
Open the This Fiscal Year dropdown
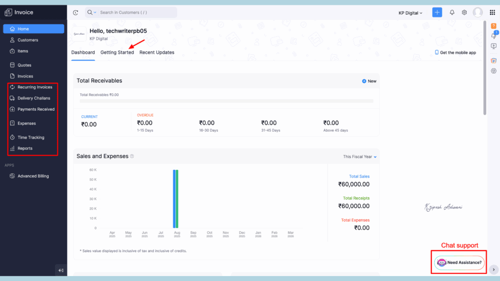[x=360, y=157]
